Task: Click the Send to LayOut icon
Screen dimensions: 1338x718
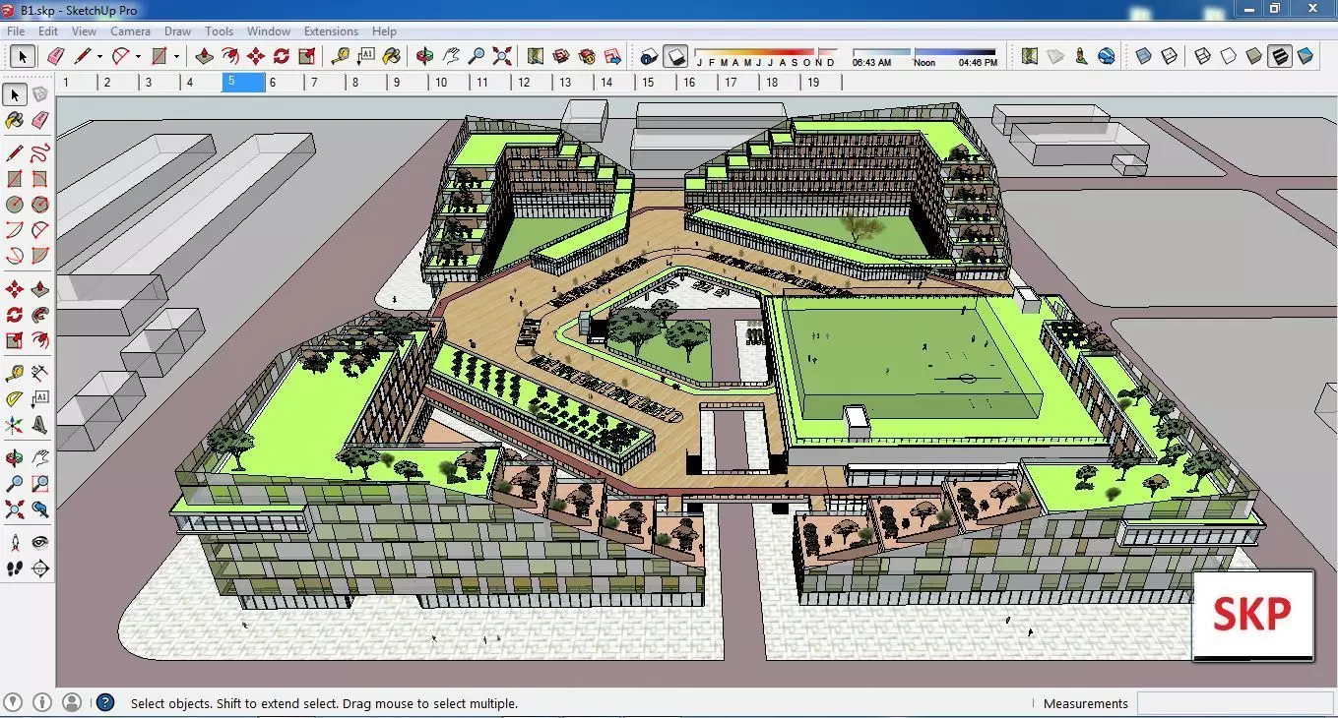Action: click(612, 56)
